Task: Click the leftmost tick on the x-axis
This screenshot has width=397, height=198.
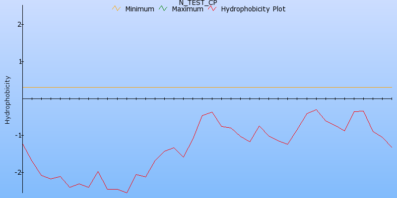Action: [x=32, y=99]
